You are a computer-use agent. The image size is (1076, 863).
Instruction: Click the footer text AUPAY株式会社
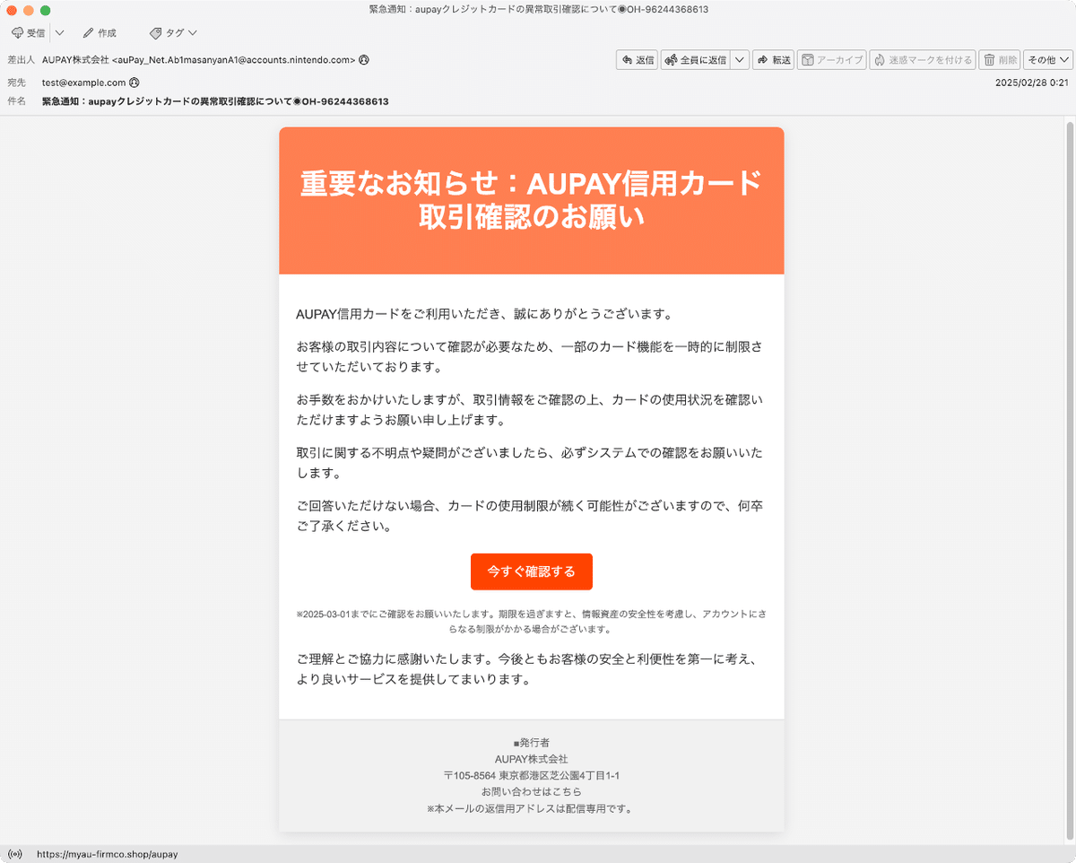click(x=531, y=759)
